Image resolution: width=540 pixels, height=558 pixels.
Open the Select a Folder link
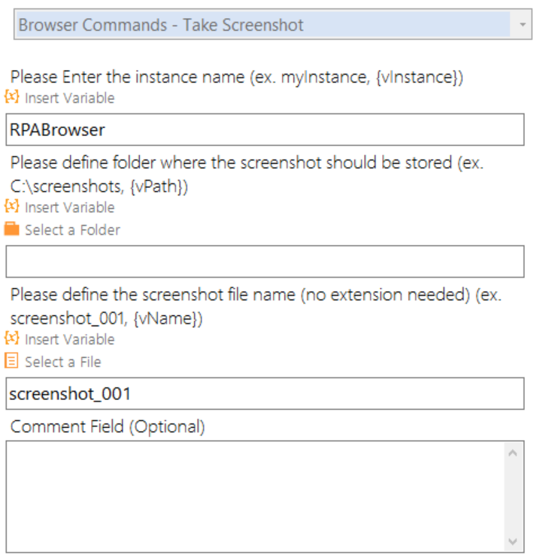click(73, 230)
